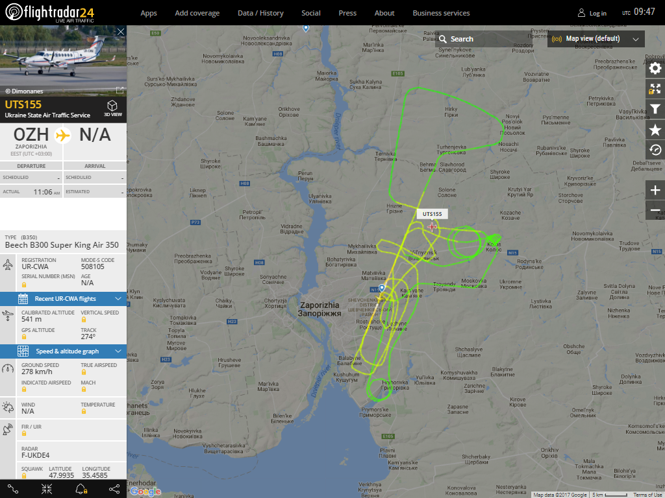Click the fullscreen map toggle icon
Viewport: 665px width, 498px height.
coord(655,89)
